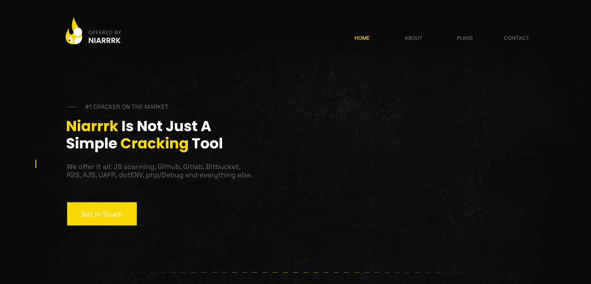
Task: Click the 'OFFERED BY' label near logo
Action: pyautogui.click(x=105, y=32)
